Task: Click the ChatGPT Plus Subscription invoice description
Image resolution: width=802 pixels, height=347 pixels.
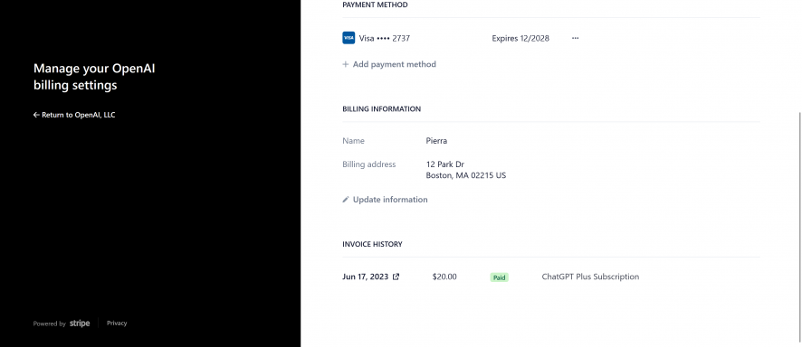Action: coord(590,277)
